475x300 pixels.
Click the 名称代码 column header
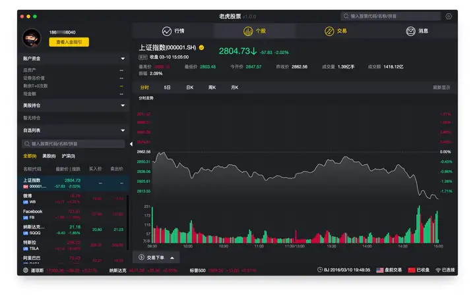point(32,169)
